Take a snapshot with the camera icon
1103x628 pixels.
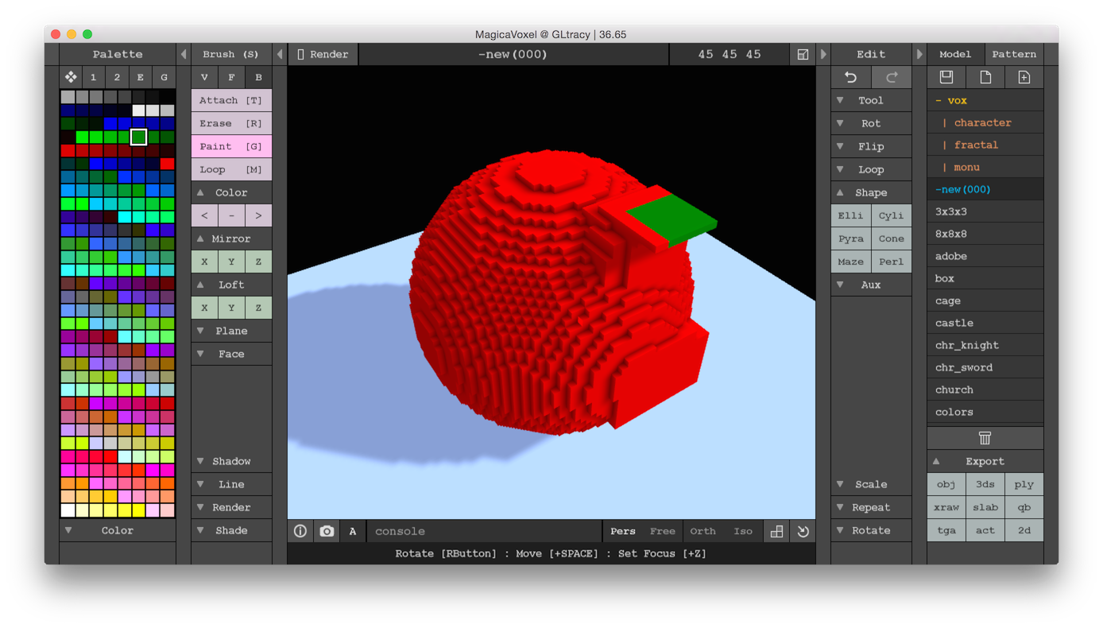tap(327, 531)
